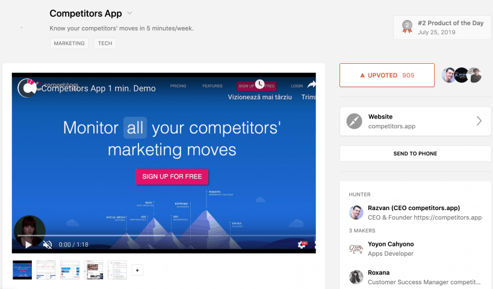Expand dropdown next to Competitors App title

point(129,13)
